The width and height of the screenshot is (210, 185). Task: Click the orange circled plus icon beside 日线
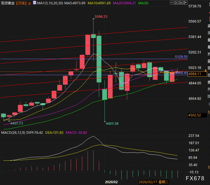click(29, 4)
